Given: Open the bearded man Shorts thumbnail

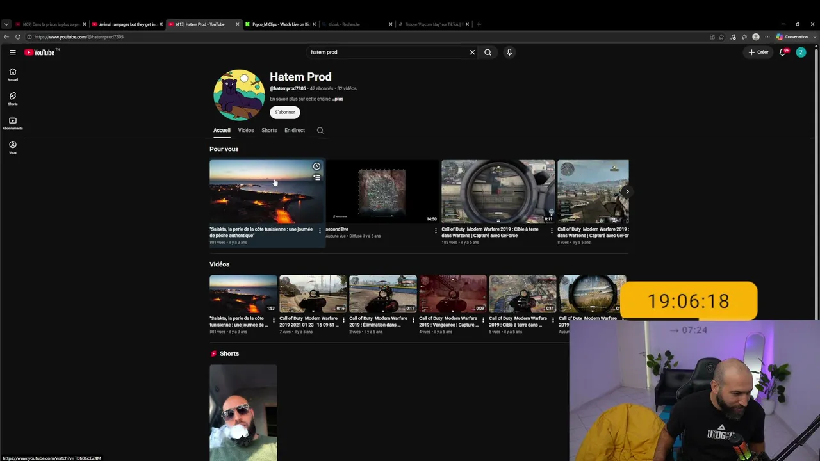Looking at the screenshot, I should coord(243,413).
